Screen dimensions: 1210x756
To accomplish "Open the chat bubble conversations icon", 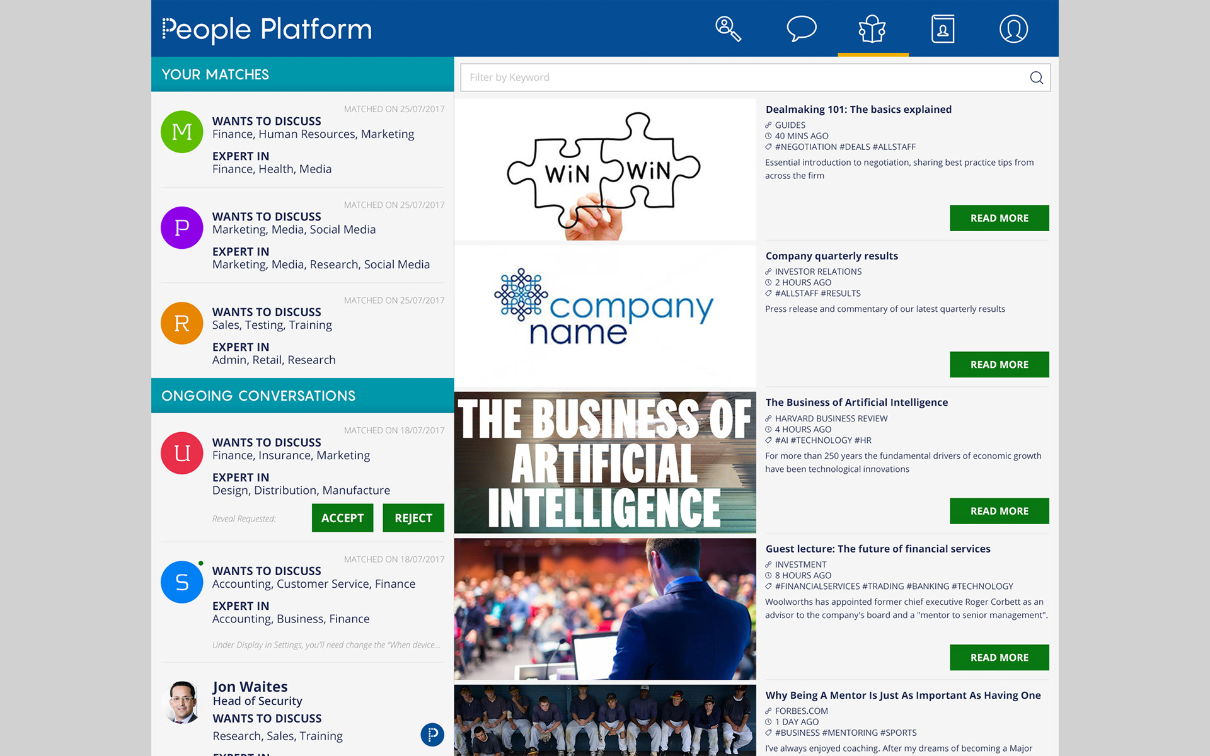I will [x=801, y=28].
